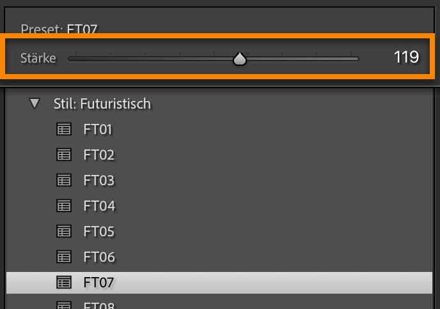Click the Stärke slider label
The image size is (440, 309).
tap(38, 59)
